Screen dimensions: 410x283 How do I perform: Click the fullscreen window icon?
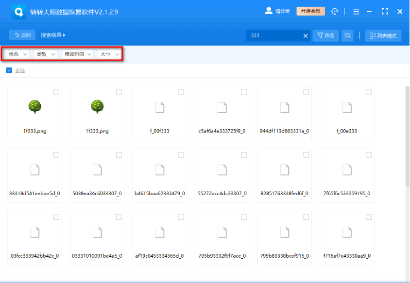pos(385,11)
